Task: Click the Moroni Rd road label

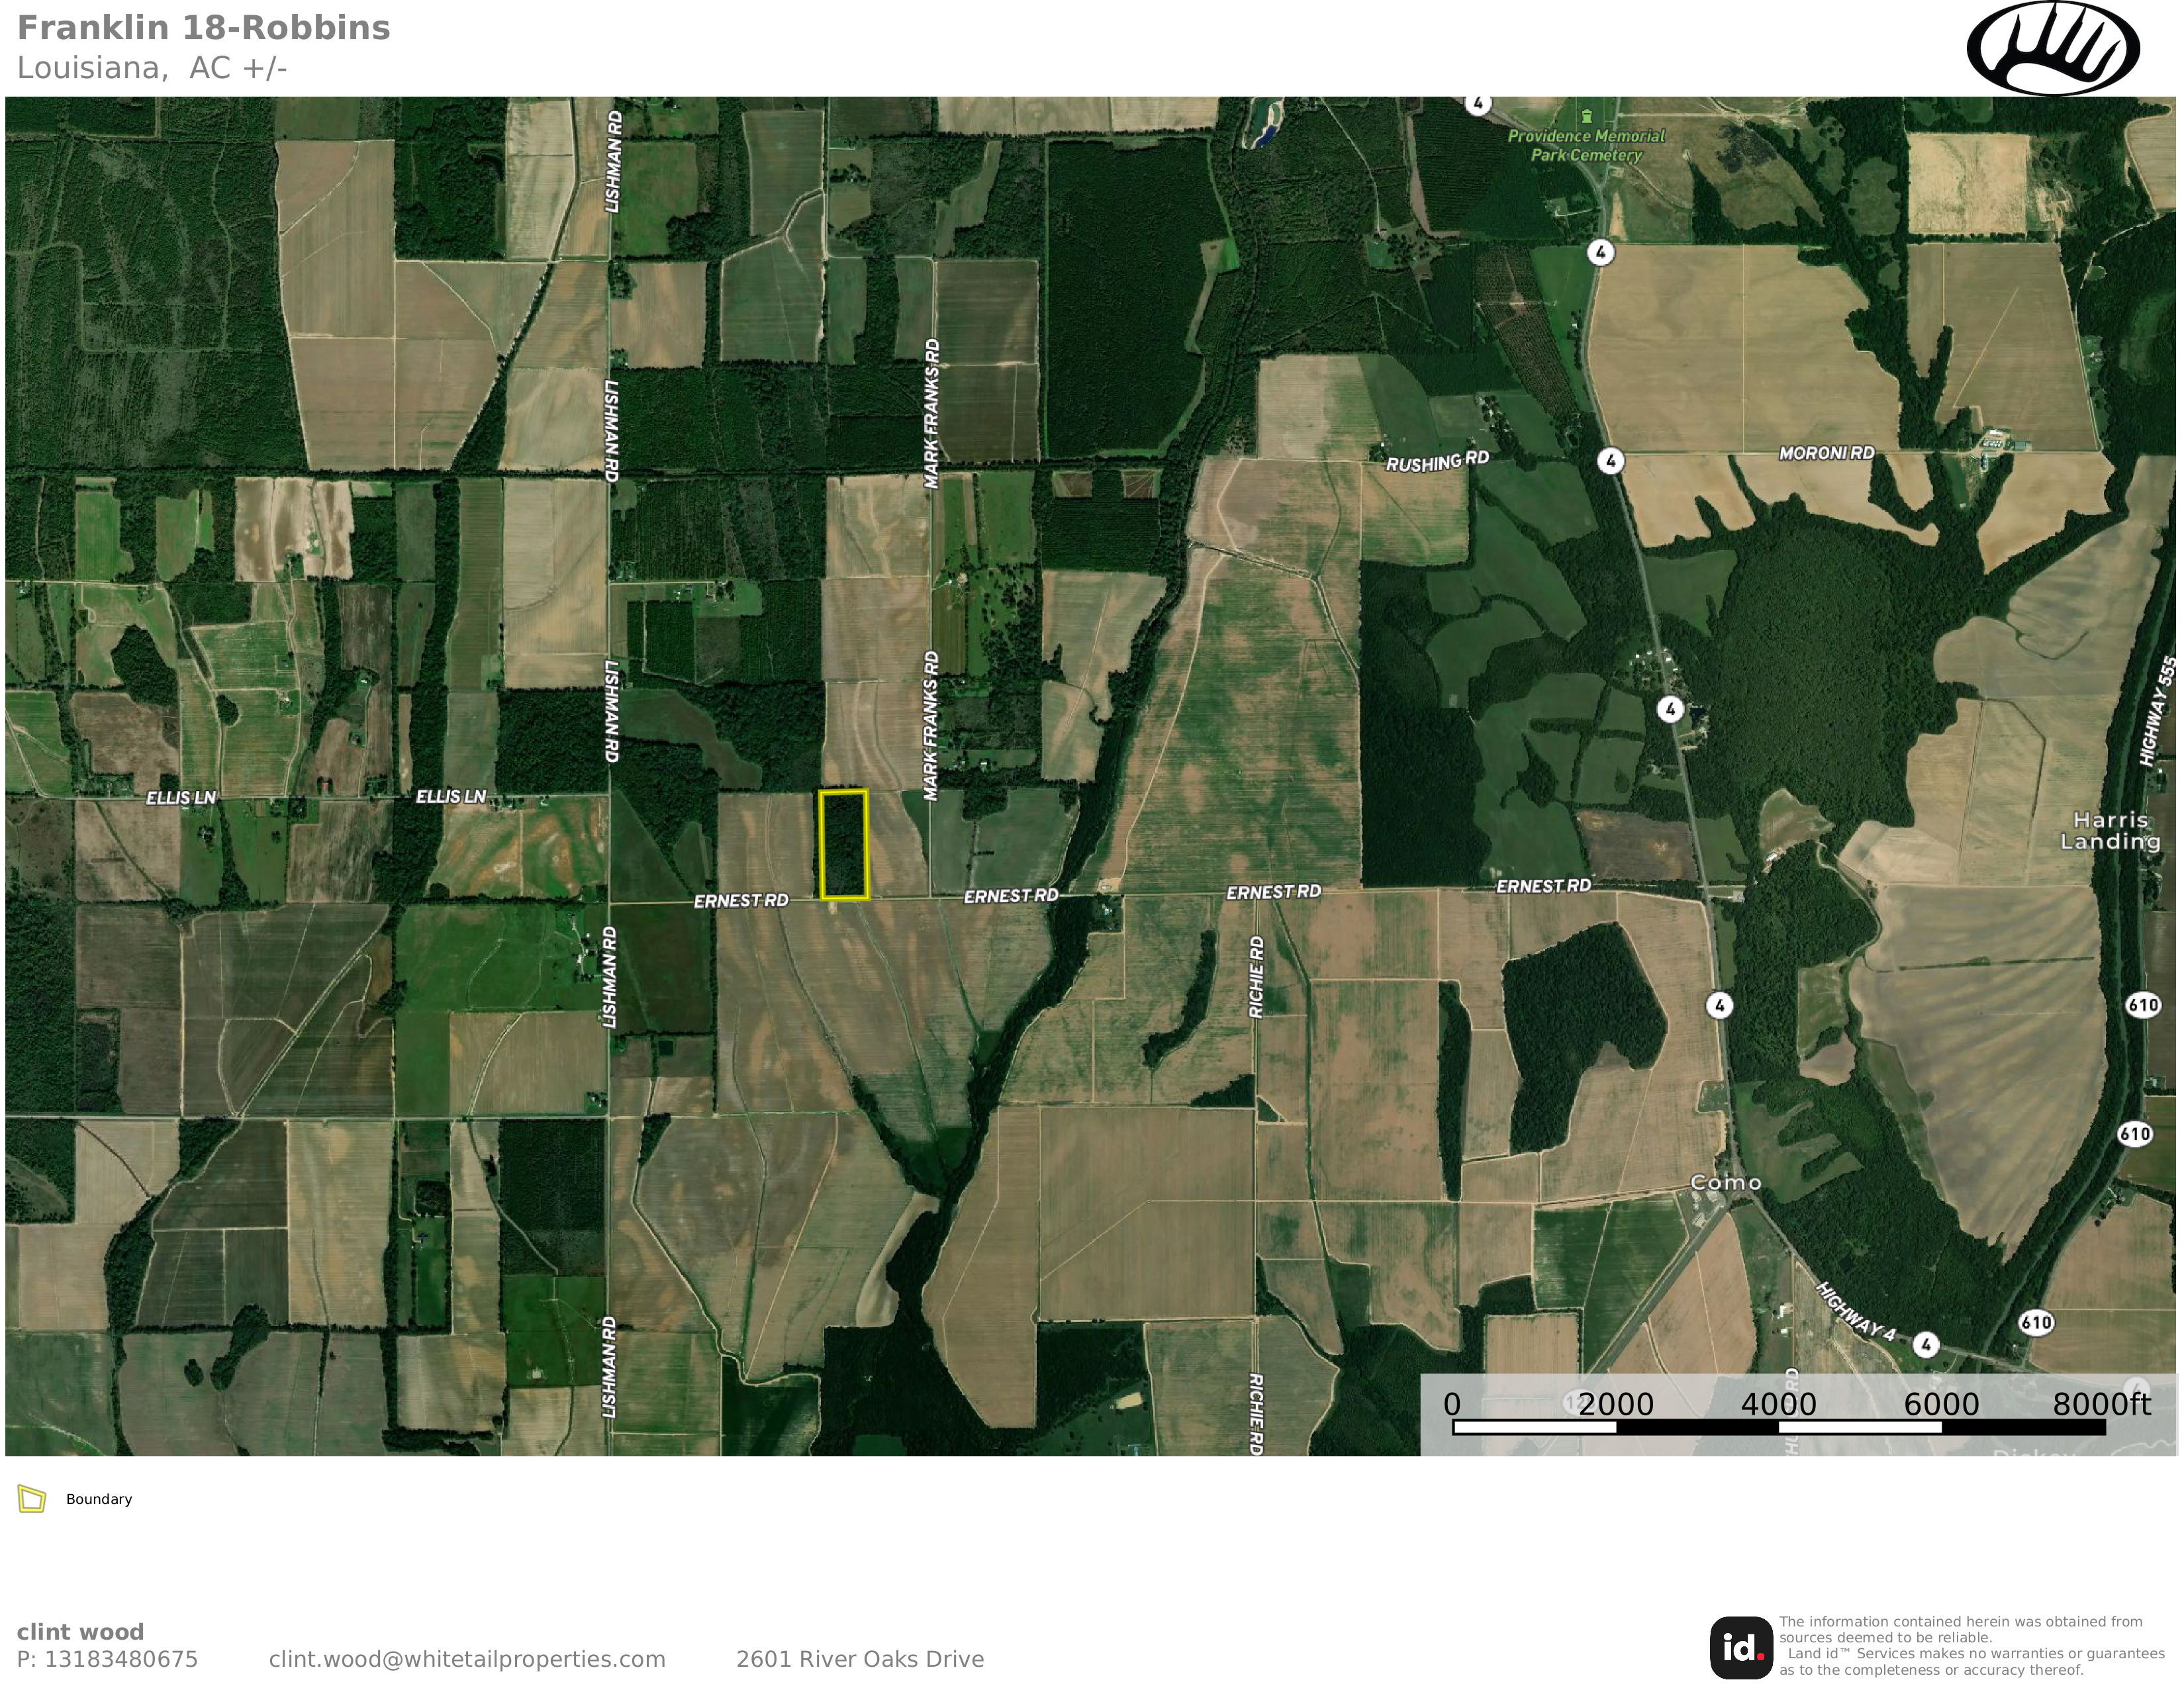Action: click(x=1826, y=453)
